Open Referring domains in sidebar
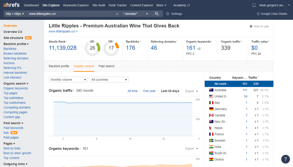 pos(16,58)
